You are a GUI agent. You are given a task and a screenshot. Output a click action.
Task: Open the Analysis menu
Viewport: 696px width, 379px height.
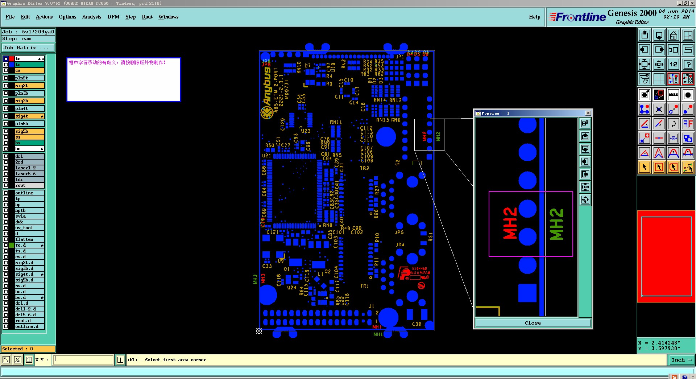coord(92,17)
